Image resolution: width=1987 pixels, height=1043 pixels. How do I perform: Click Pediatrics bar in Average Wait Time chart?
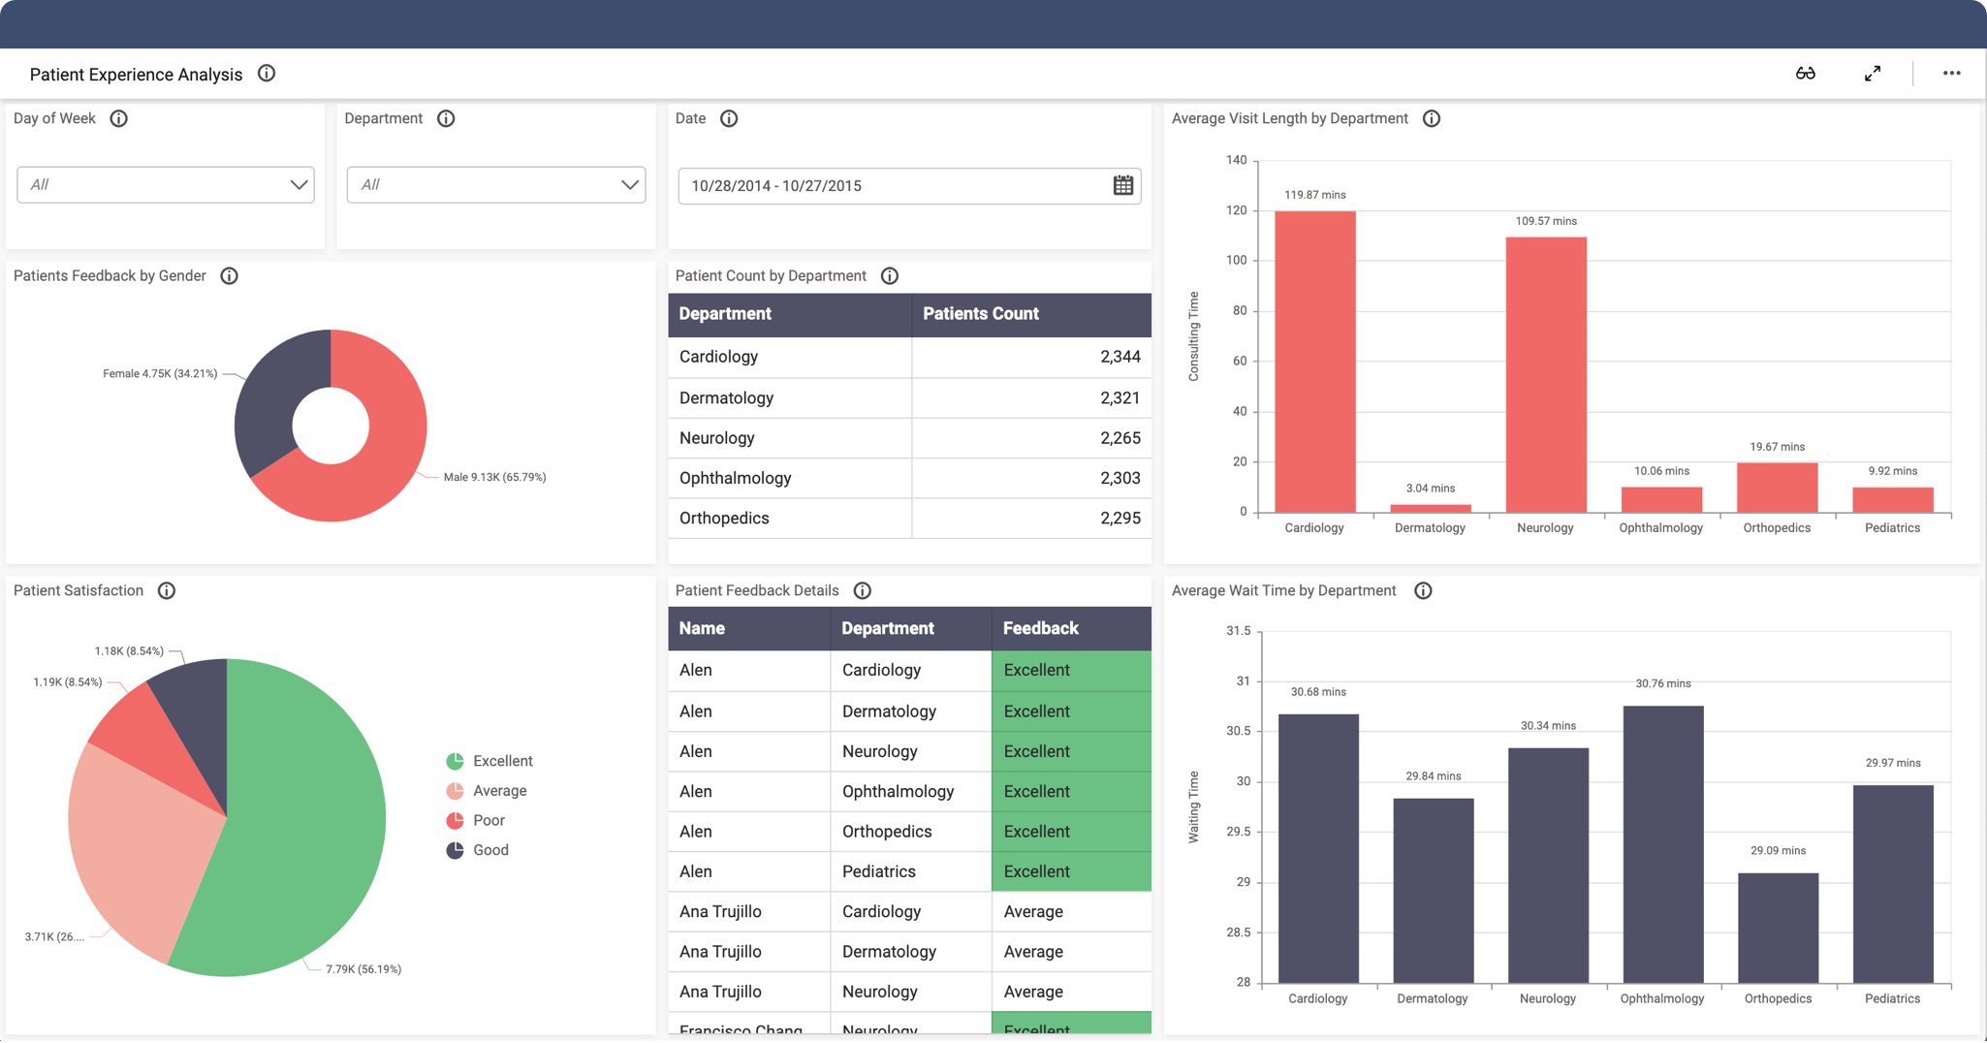(x=1893, y=884)
